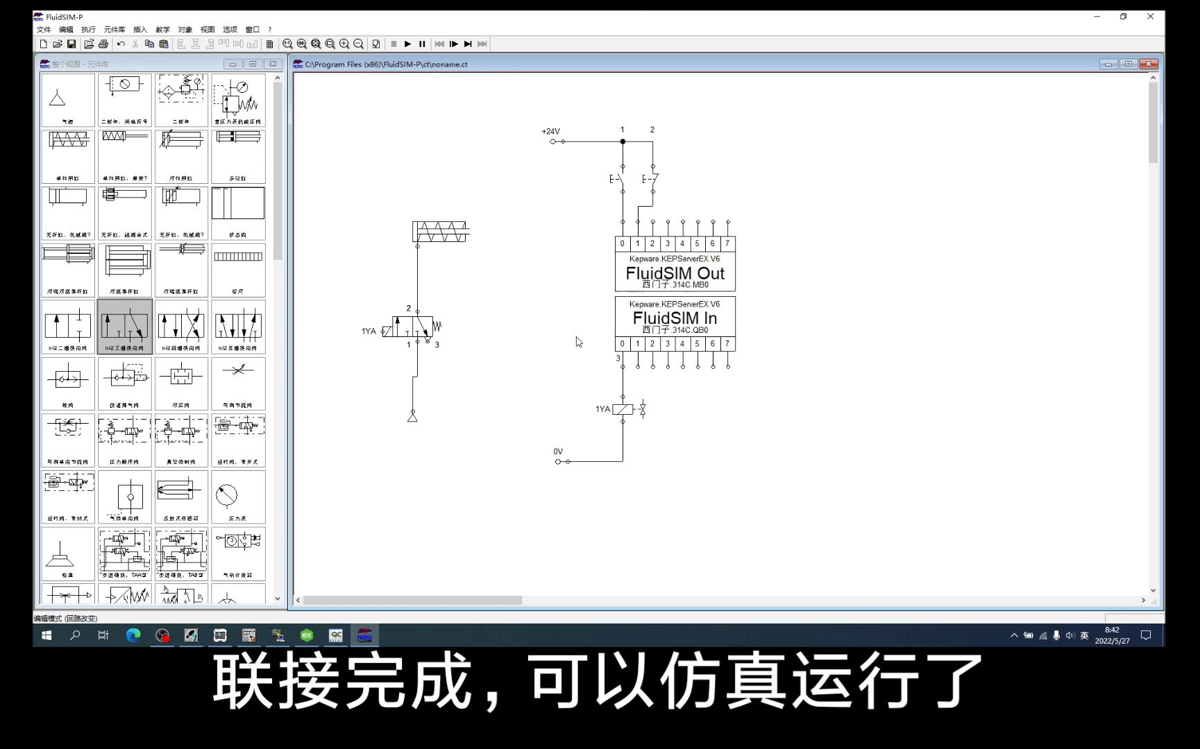Open FluidSIM from the Windows taskbar
Image resolution: width=1200 pixels, height=749 pixels.
364,635
